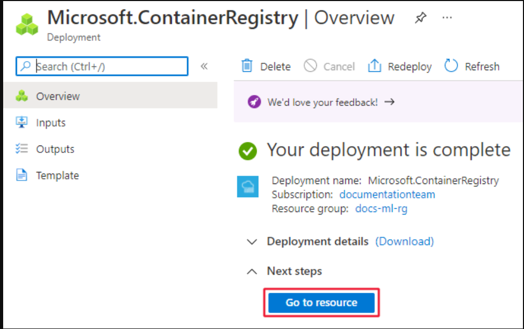Image resolution: width=524 pixels, height=329 pixels.
Task: Open the more options ellipsis menu
Action: point(447,18)
